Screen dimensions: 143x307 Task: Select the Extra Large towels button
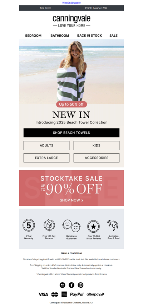coord(46,158)
